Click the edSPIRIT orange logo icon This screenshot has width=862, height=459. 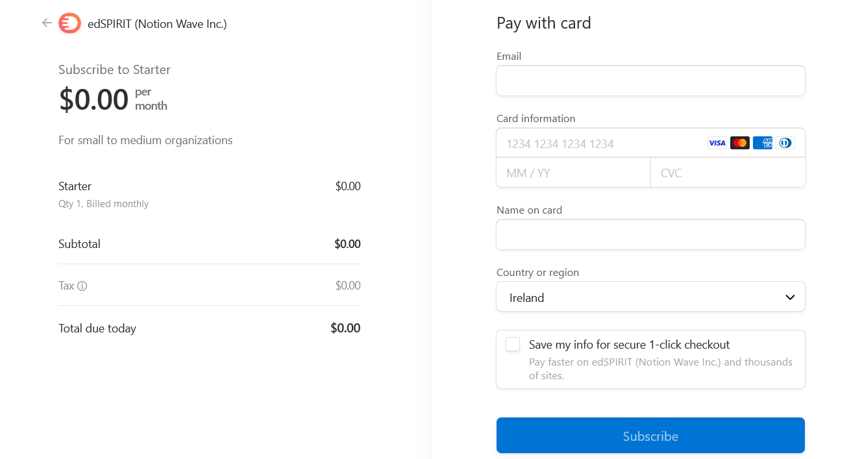tap(69, 23)
